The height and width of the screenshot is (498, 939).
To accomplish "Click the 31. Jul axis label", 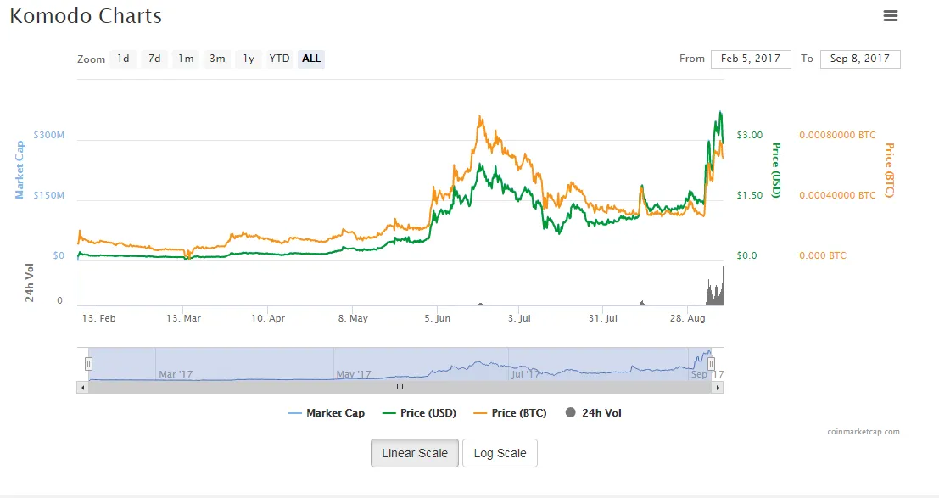I will click(602, 318).
